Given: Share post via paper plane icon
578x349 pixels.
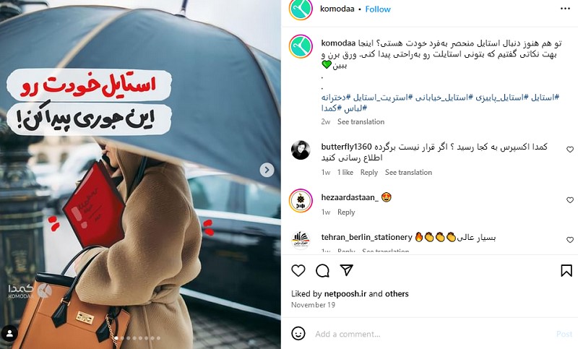Looking at the screenshot, I should pos(347,270).
